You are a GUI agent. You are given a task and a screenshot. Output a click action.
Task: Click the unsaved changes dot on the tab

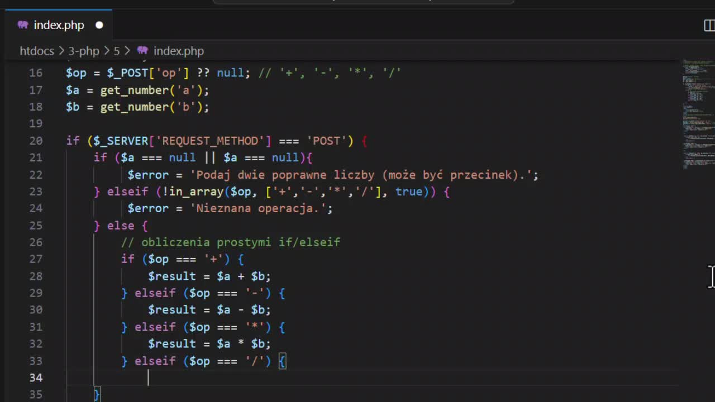(x=99, y=25)
